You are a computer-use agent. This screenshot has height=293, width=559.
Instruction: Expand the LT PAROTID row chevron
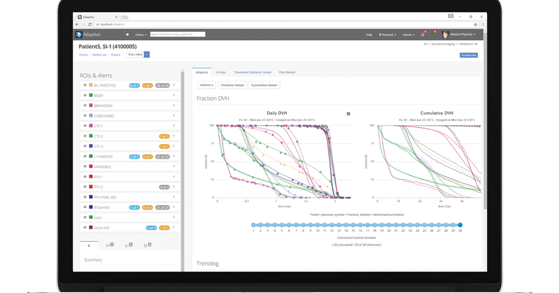click(x=174, y=156)
